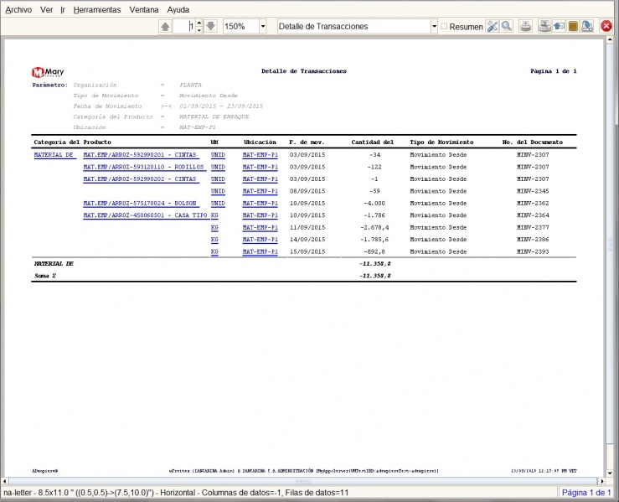The height and width of the screenshot is (502, 619).
Task: Click the page number input field
Action: [x=184, y=27]
